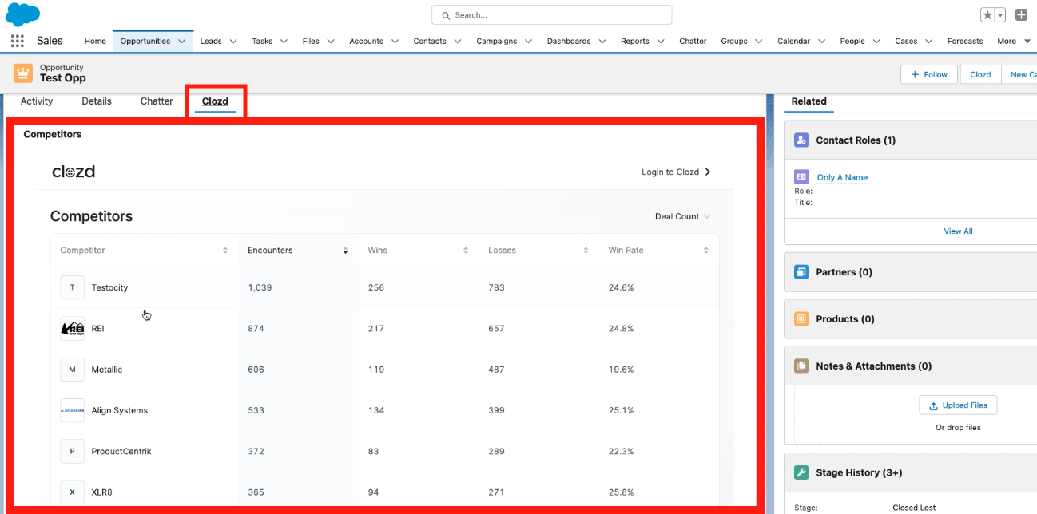This screenshot has height=514, width=1037.
Task: Expand the Accounts nav dropdown chevron
Action: tap(395, 41)
